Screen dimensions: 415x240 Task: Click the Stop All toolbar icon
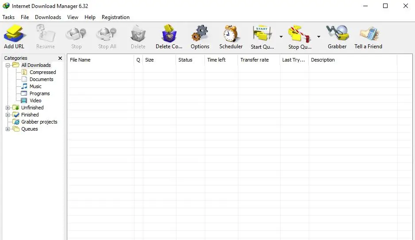[x=107, y=35]
